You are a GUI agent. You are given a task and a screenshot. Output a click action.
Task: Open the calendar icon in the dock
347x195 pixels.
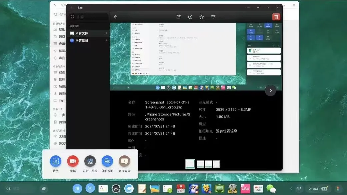(181, 189)
